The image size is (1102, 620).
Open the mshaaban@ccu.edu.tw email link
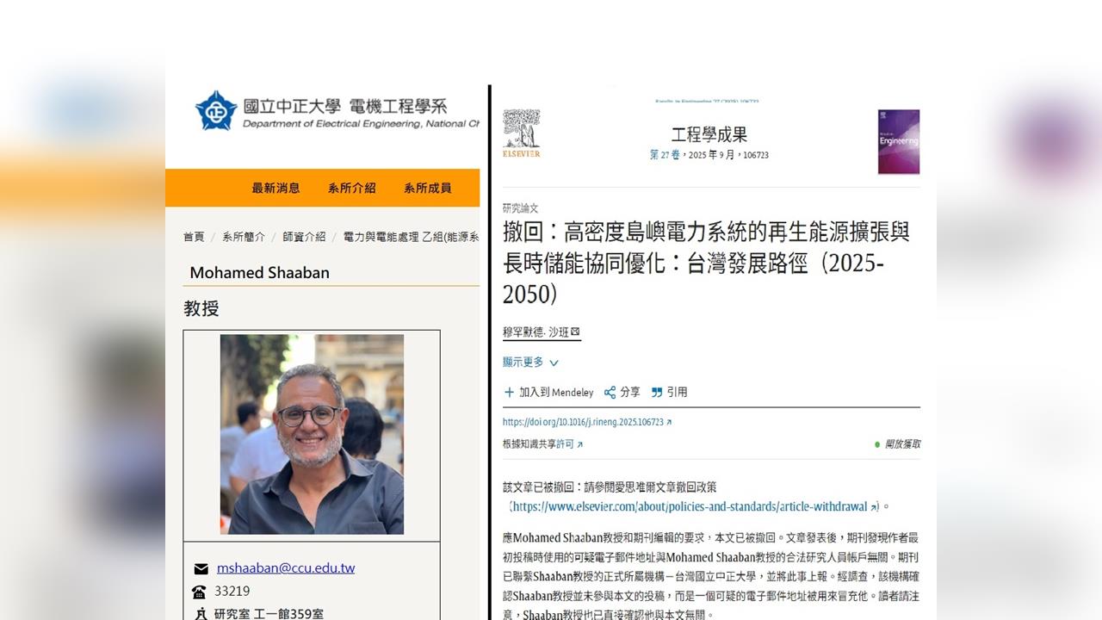coord(285,568)
